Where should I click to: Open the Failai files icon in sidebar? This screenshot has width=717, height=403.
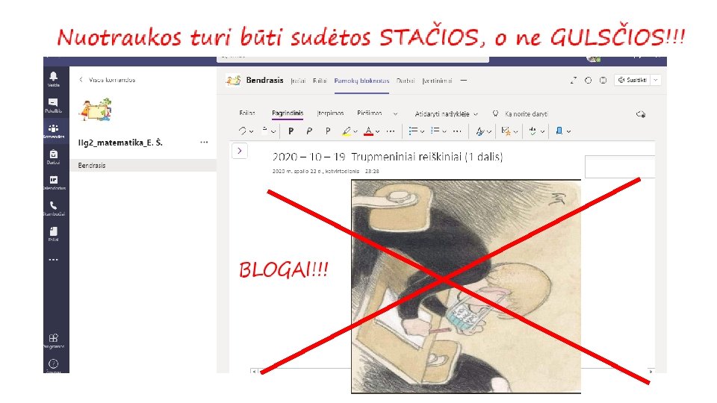(x=54, y=234)
